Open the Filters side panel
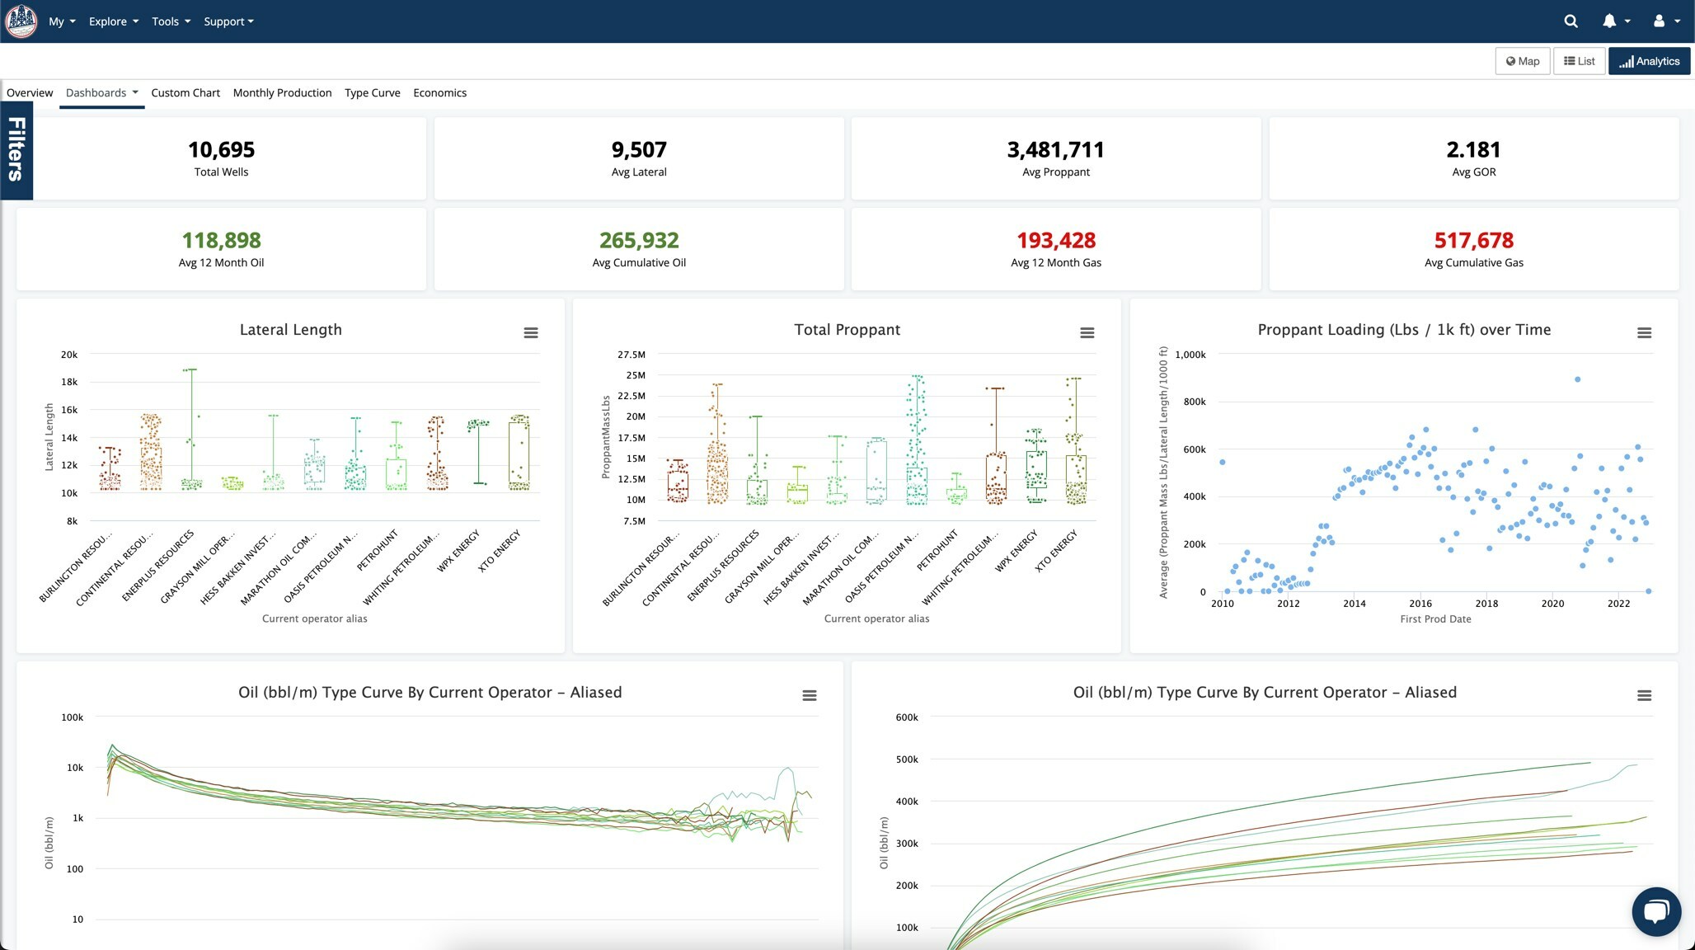Viewport: 1695px width, 950px height. coord(16,150)
